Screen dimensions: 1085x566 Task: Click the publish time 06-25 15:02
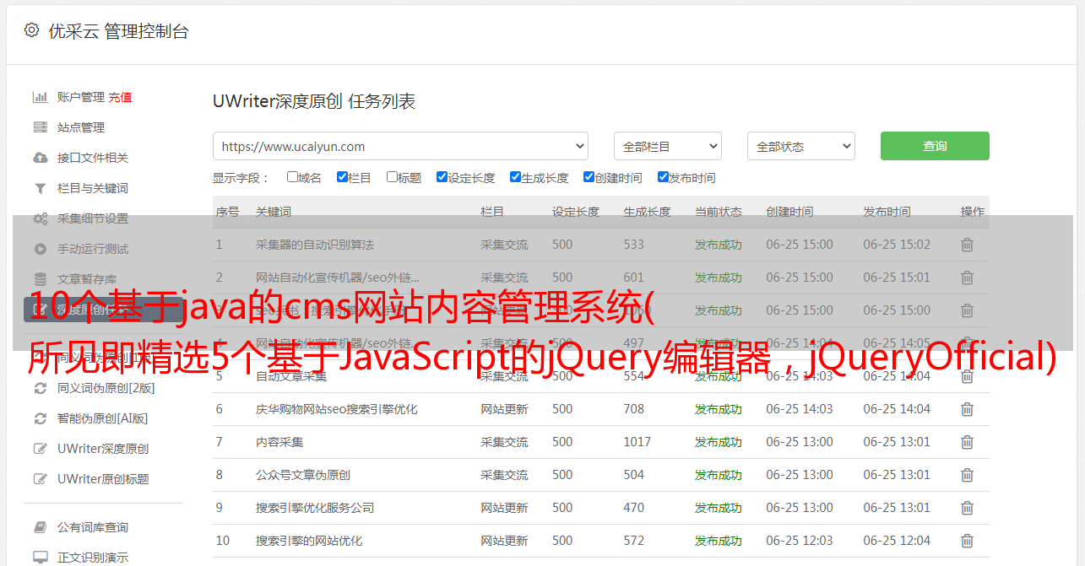(x=897, y=245)
